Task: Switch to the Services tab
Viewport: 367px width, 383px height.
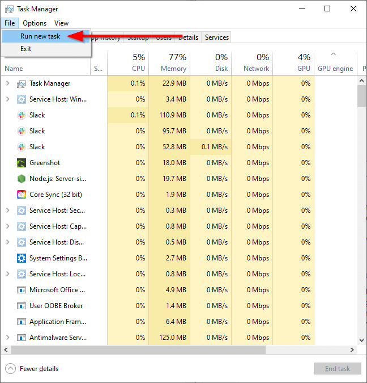Action: (216, 37)
